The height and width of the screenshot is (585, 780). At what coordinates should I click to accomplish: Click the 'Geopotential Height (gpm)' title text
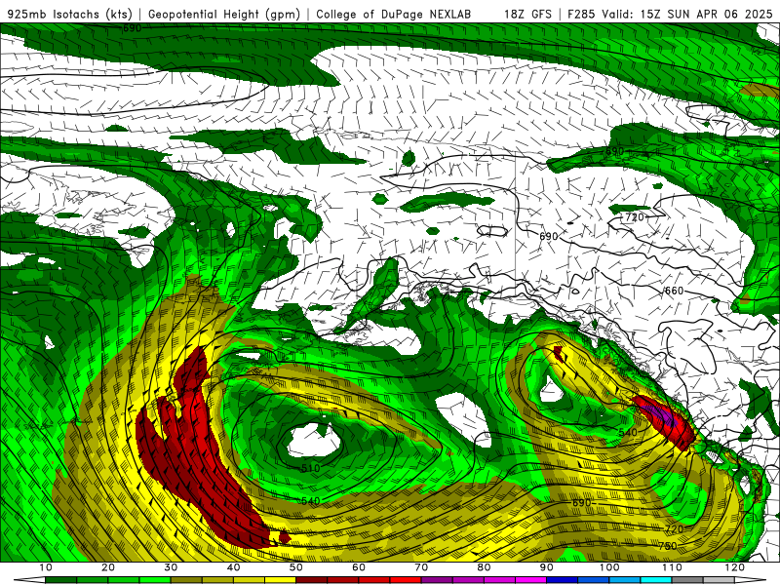pyautogui.click(x=224, y=14)
